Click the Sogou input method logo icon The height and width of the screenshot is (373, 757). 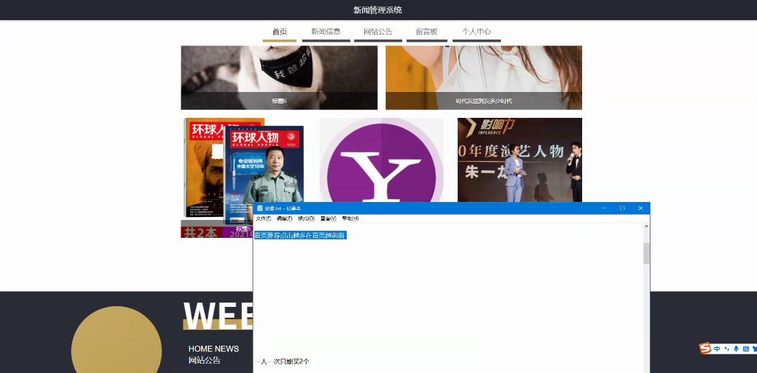tap(705, 348)
